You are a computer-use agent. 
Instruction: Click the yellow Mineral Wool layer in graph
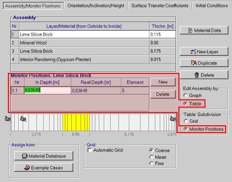click(x=76, y=122)
